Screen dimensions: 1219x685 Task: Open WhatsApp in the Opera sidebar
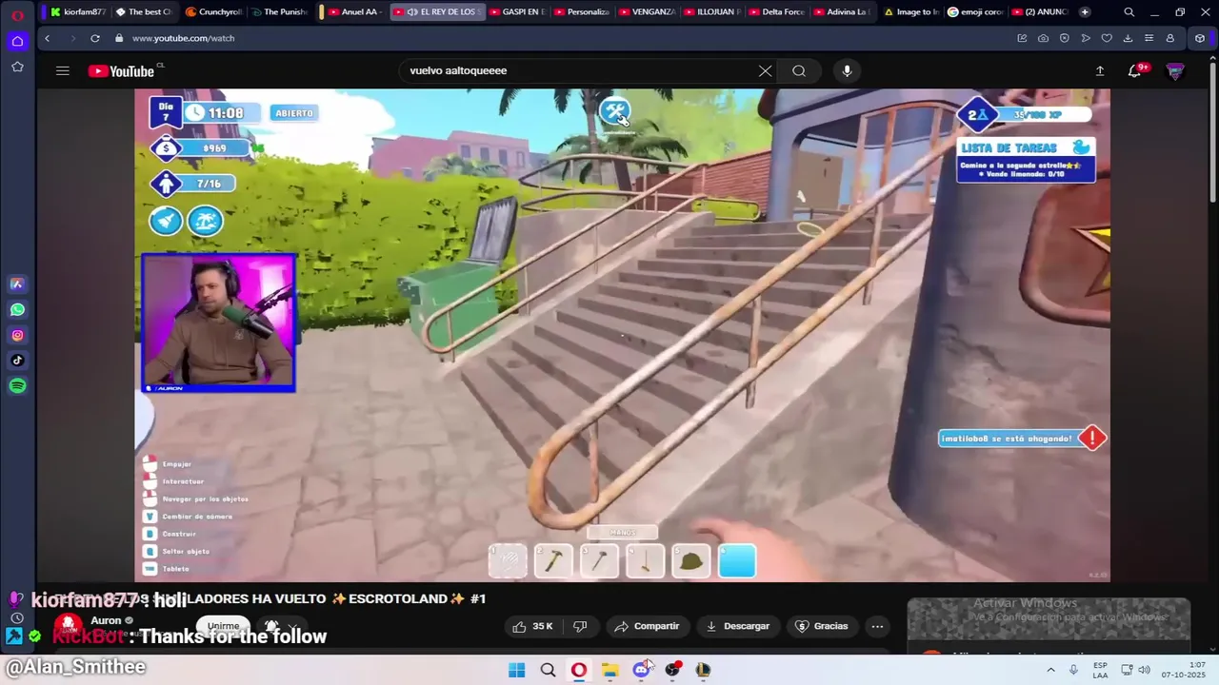coord(17,309)
